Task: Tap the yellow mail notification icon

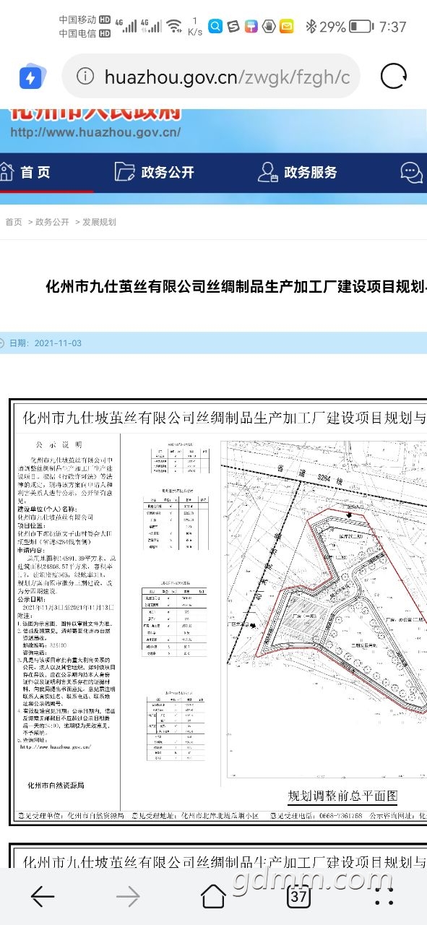Action: pos(286,27)
